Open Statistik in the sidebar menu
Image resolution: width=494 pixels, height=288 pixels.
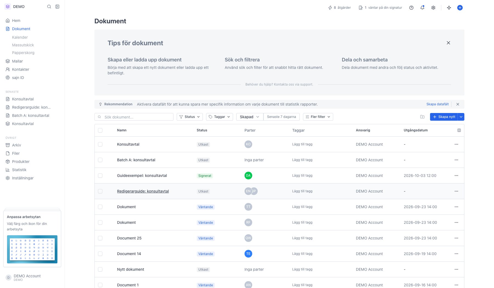[19, 170]
